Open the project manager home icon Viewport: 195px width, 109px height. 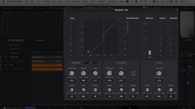point(184,108)
